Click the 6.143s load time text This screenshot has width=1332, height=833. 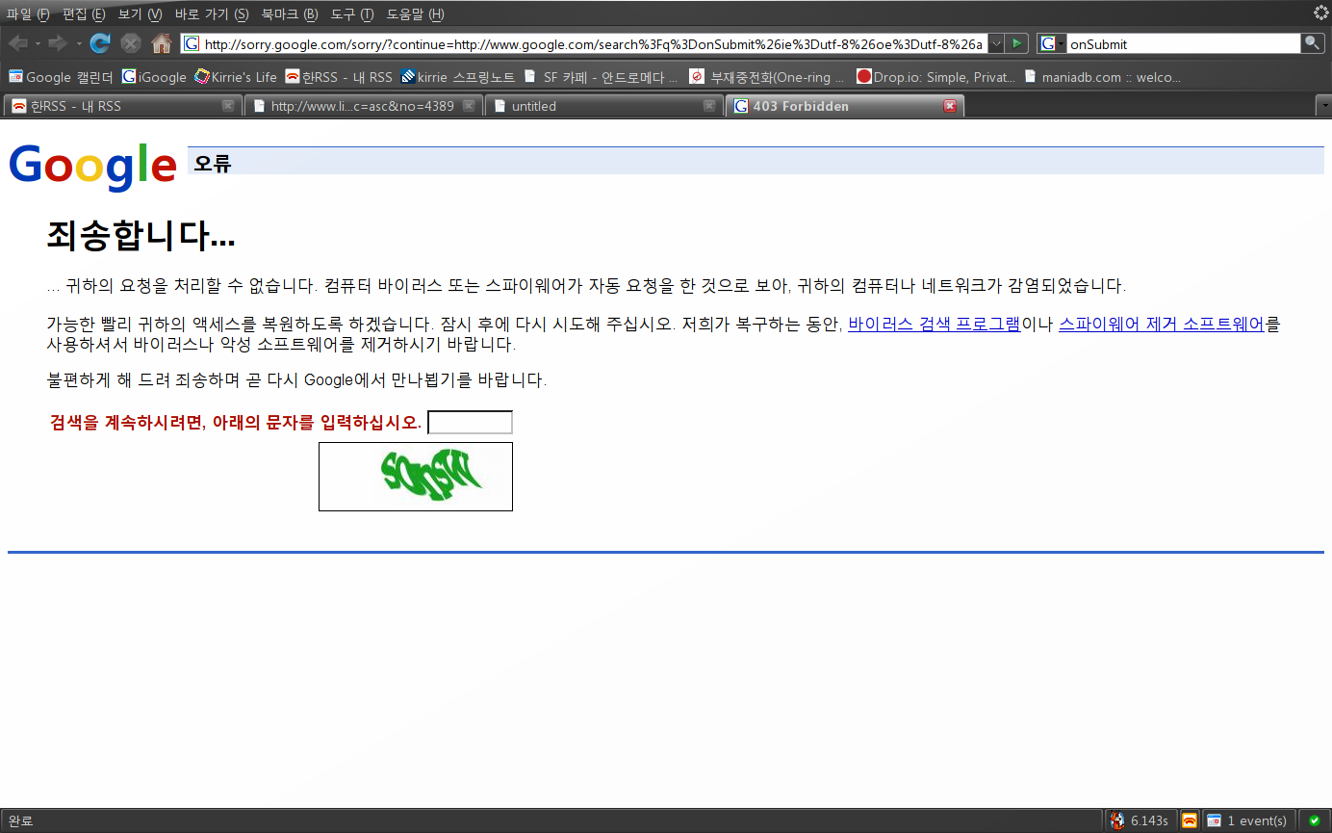[1150, 820]
